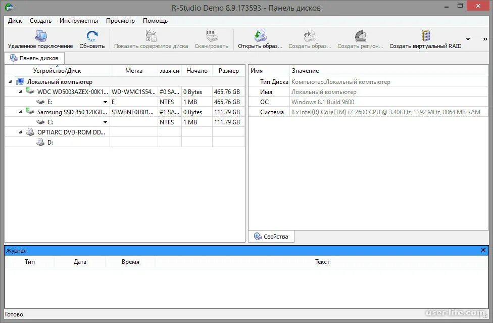Click the Log Type (Тип) column header
The width and height of the screenshot is (493, 323).
[30, 262]
